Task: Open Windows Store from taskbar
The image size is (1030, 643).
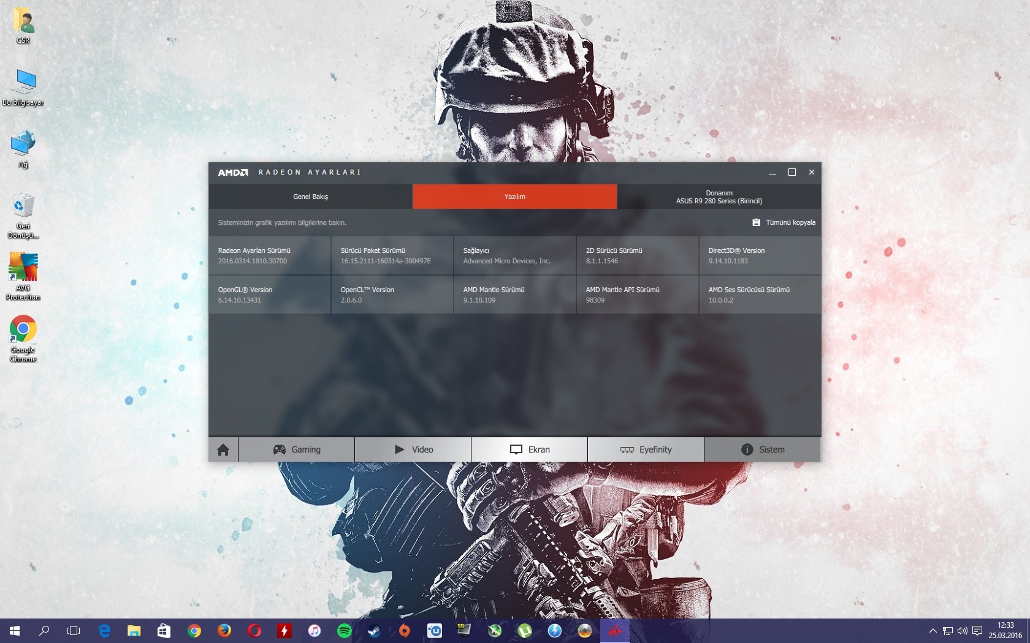Action: 164,631
